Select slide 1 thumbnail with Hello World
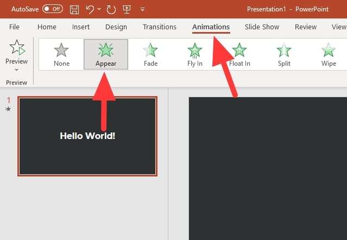 (x=87, y=136)
